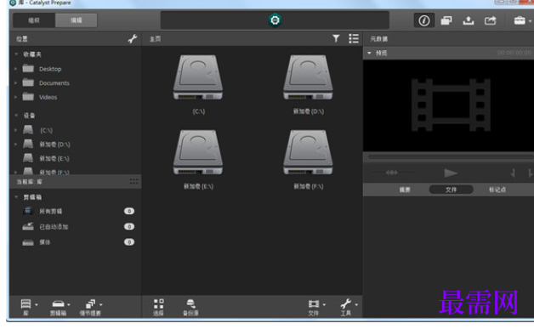Screen dimensions: 534x329
Task: Open the settings gear in the top bar
Action: tap(275, 20)
